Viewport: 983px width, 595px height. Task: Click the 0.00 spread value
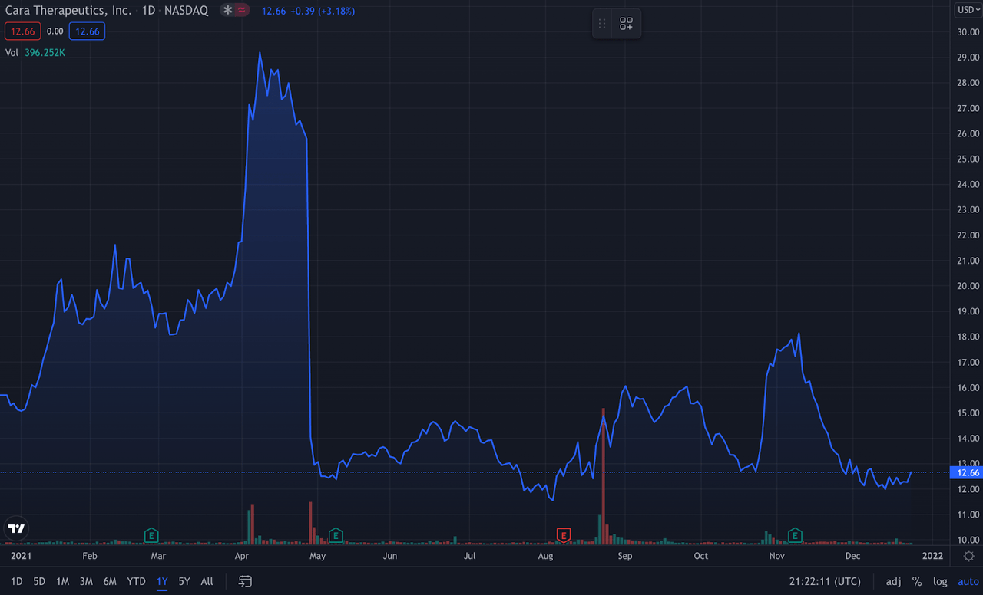click(x=55, y=31)
